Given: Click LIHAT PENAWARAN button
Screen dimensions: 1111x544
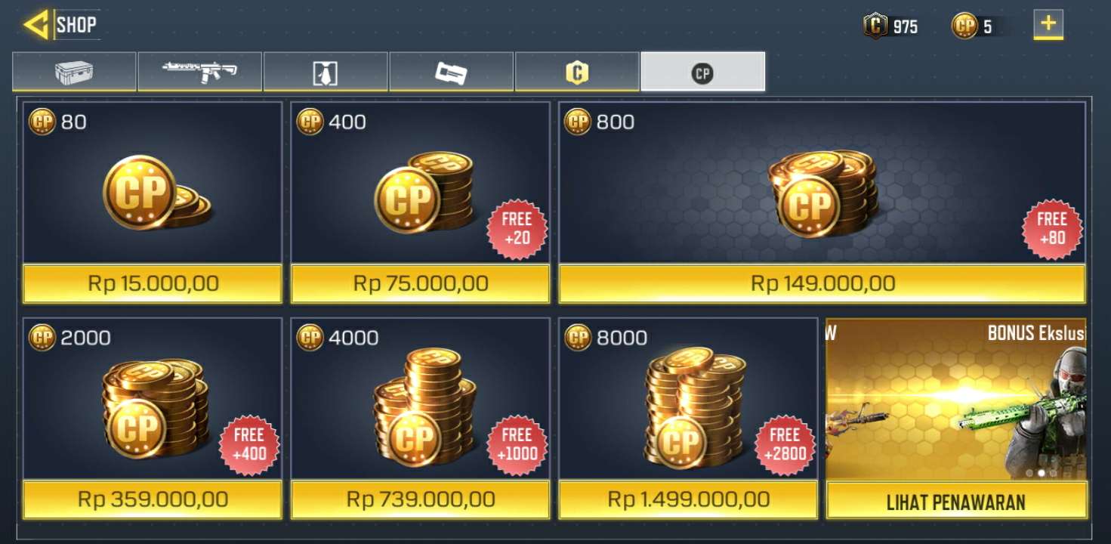Looking at the screenshot, I should pyautogui.click(x=956, y=501).
